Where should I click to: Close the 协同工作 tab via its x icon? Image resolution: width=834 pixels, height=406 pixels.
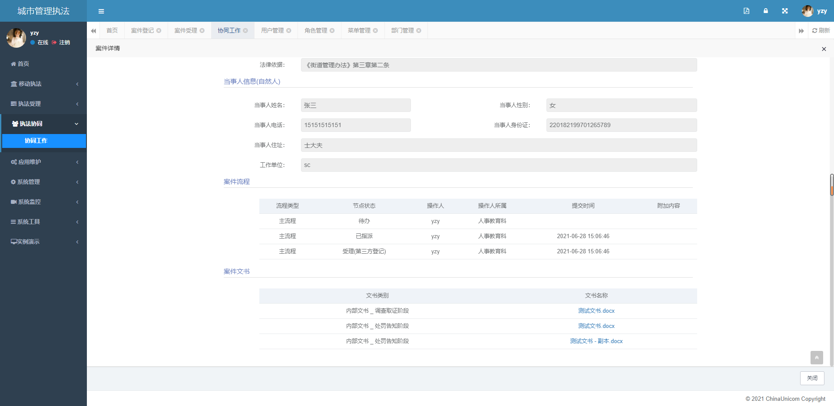pos(245,30)
